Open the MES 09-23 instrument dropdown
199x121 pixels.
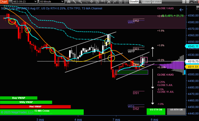tap(25, 2)
